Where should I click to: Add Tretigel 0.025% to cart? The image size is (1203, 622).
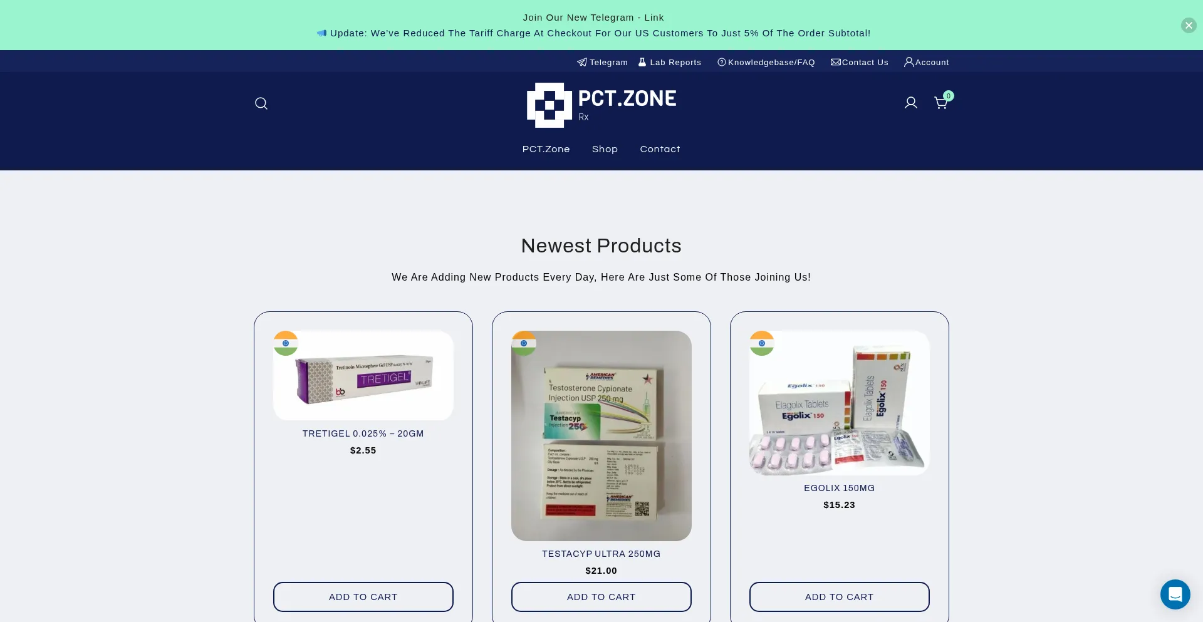click(x=363, y=597)
